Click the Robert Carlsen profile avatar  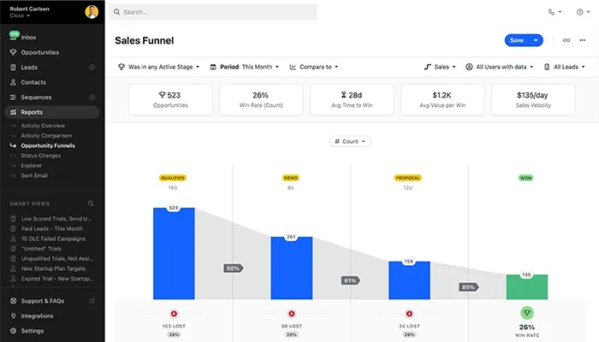(92, 11)
